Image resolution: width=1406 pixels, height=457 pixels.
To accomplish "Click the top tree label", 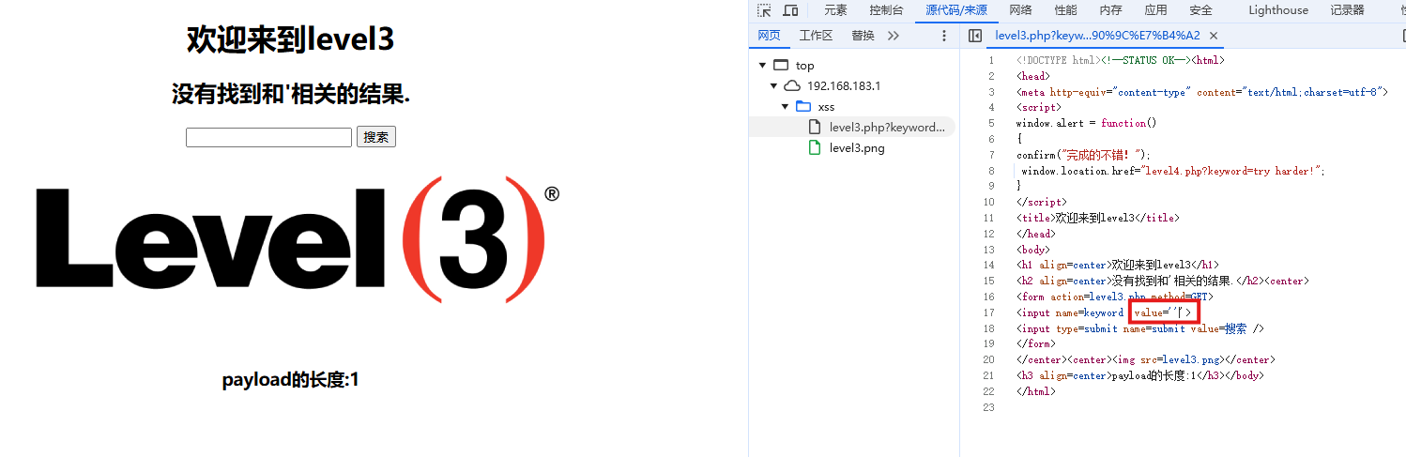I will coord(805,66).
